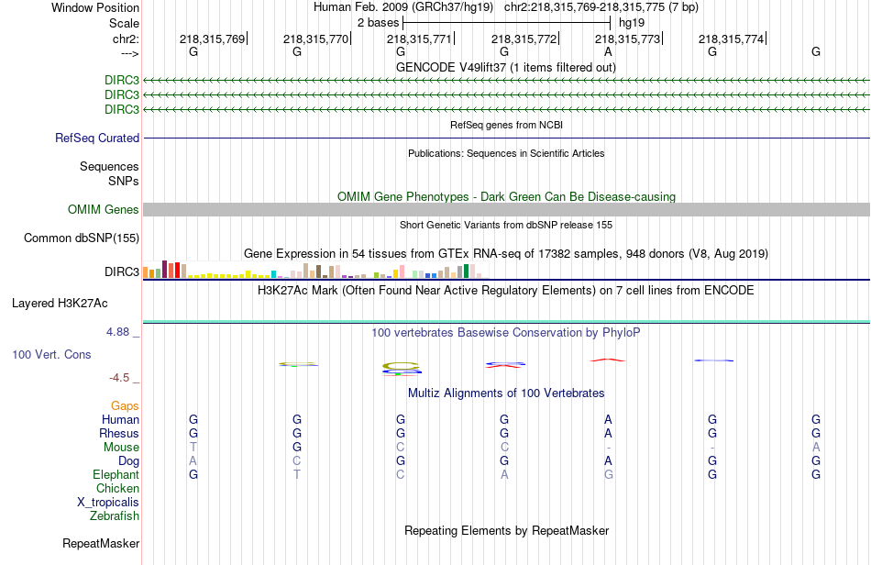
Task: Click the RepeatMasker track label
Action: (101, 543)
